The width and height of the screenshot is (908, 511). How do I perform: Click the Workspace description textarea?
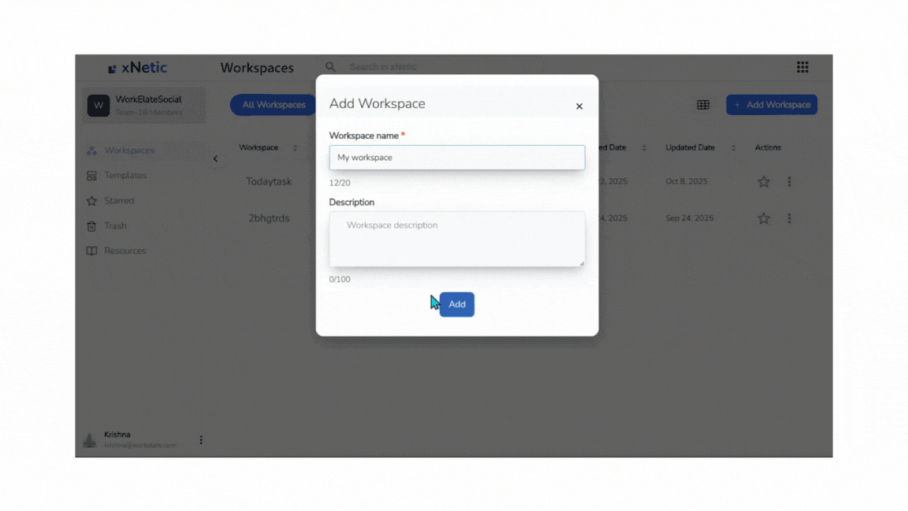(456, 238)
